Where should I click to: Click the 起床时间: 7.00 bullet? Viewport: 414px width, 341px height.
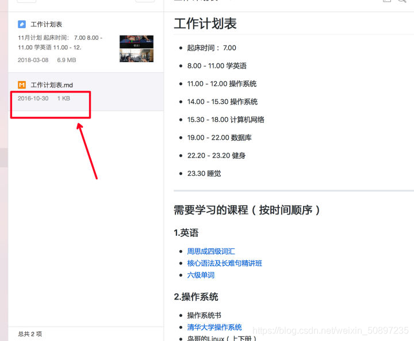(212, 48)
